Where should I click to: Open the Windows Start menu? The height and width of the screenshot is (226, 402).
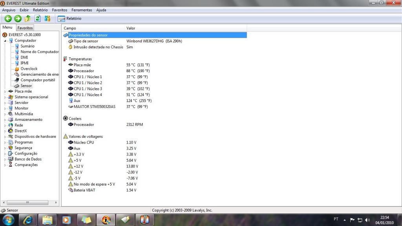[x=9, y=220]
